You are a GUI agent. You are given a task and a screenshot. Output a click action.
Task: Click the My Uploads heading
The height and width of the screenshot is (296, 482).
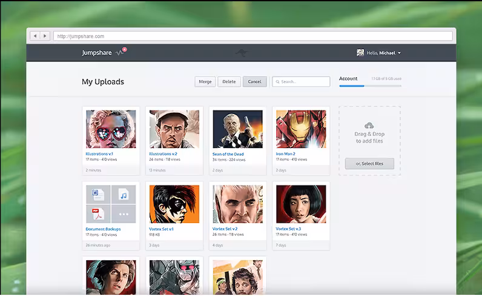click(x=103, y=82)
